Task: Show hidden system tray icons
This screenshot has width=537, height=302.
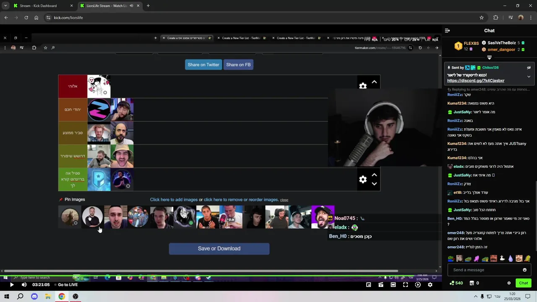Action: pyautogui.click(x=475, y=297)
